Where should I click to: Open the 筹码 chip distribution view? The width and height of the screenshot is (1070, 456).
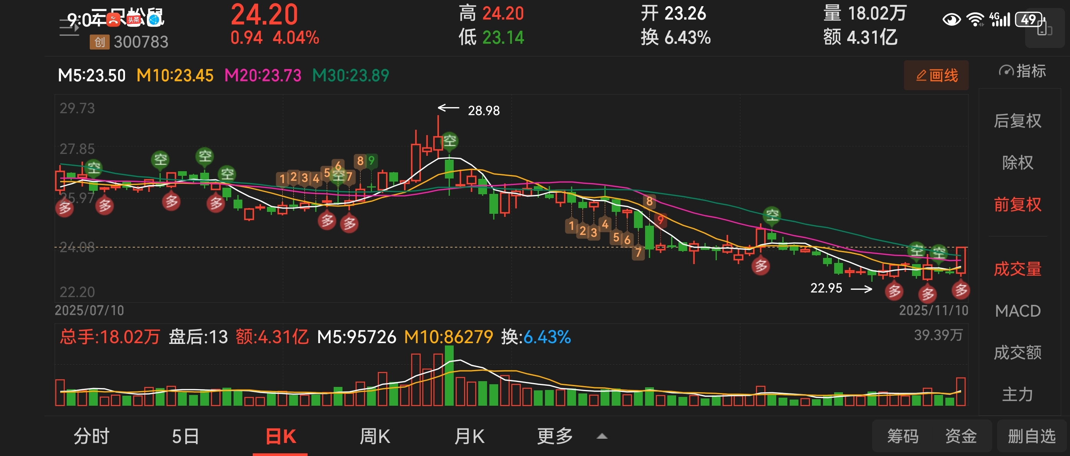pos(903,436)
